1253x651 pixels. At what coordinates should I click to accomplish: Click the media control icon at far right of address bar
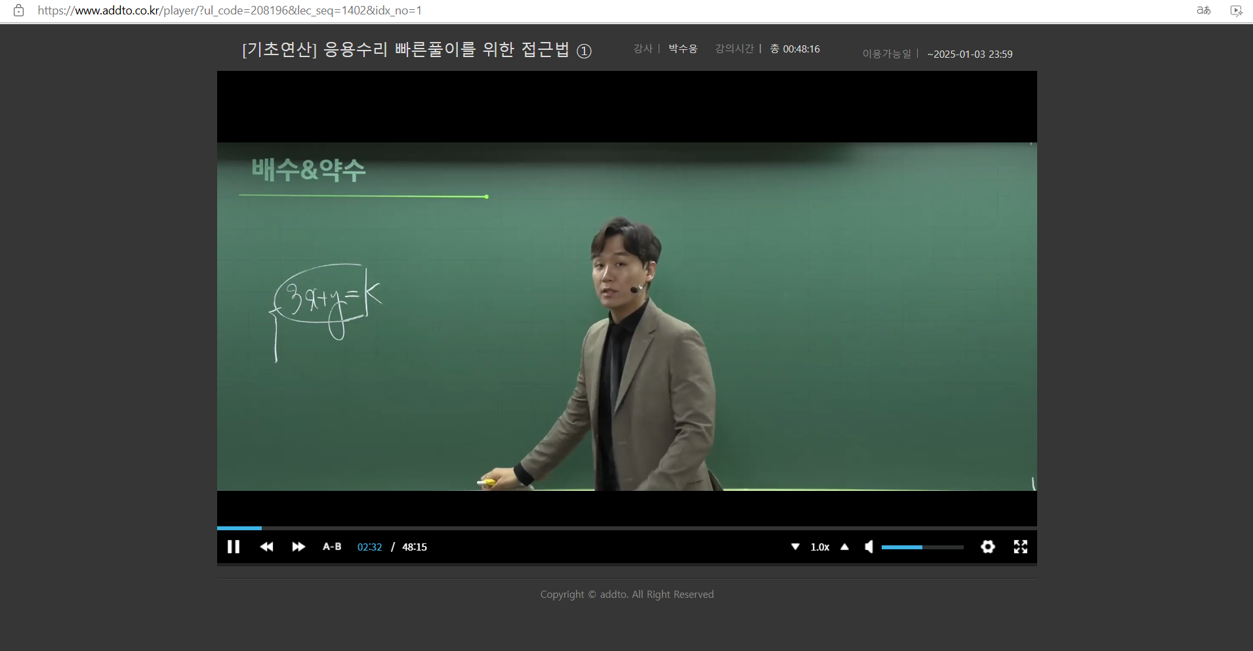(x=1236, y=10)
